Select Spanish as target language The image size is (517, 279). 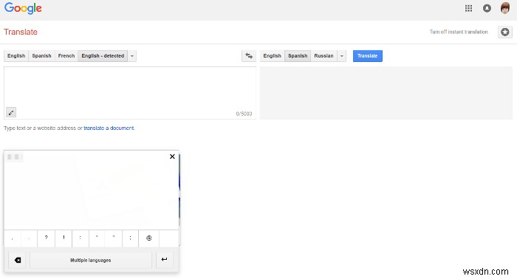[298, 56]
